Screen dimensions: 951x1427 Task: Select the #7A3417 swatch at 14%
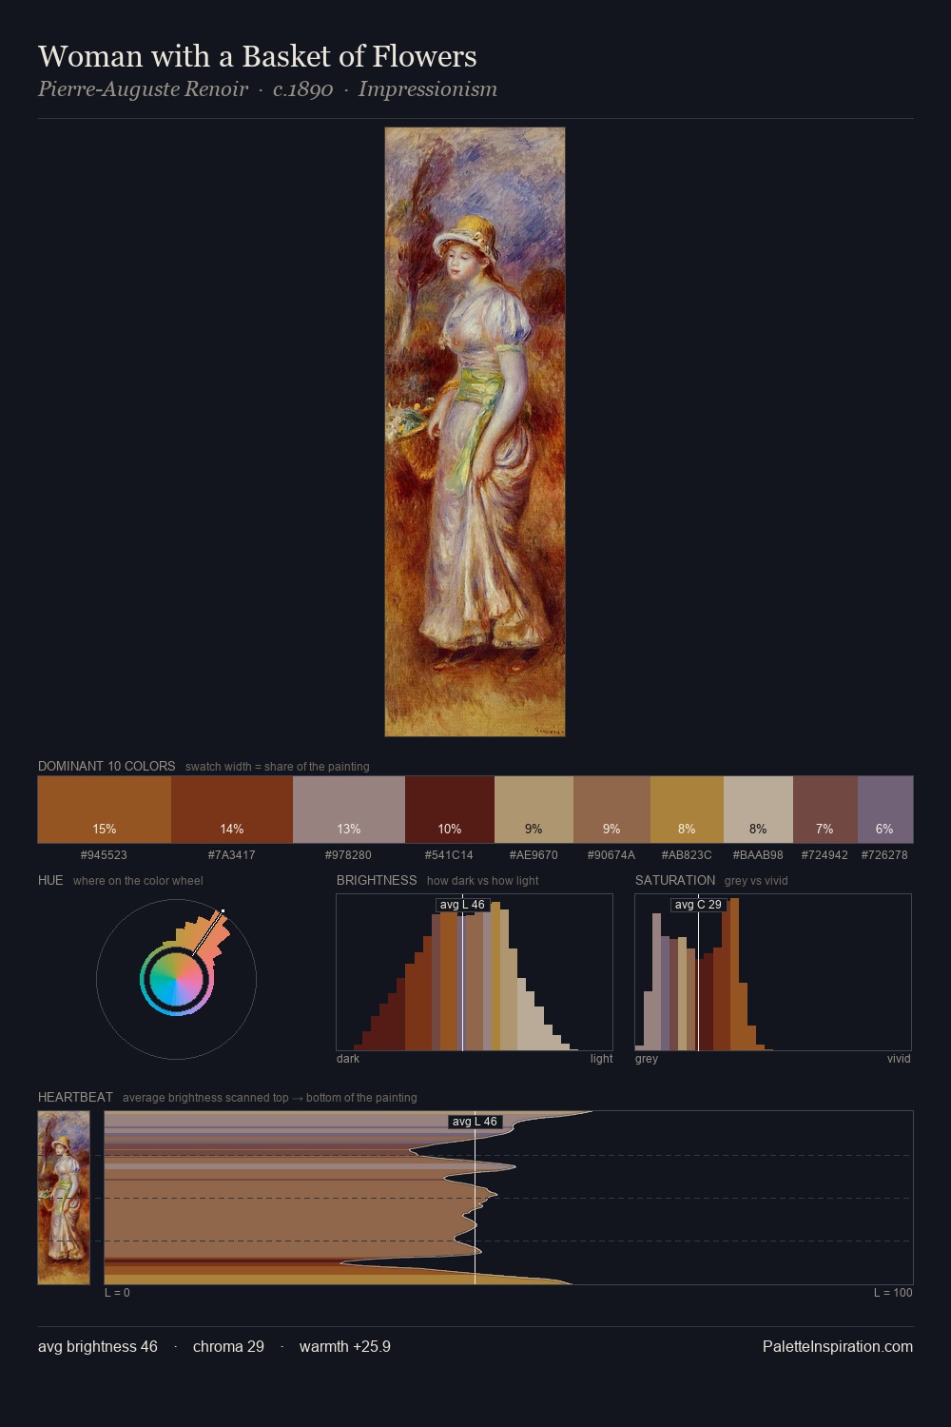tap(232, 810)
